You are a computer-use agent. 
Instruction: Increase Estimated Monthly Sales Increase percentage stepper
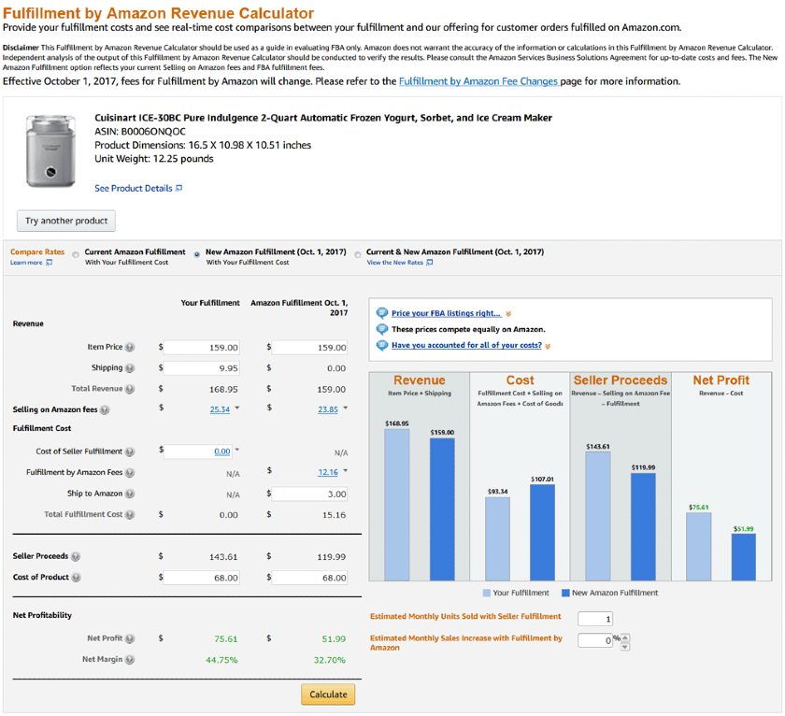click(625, 637)
